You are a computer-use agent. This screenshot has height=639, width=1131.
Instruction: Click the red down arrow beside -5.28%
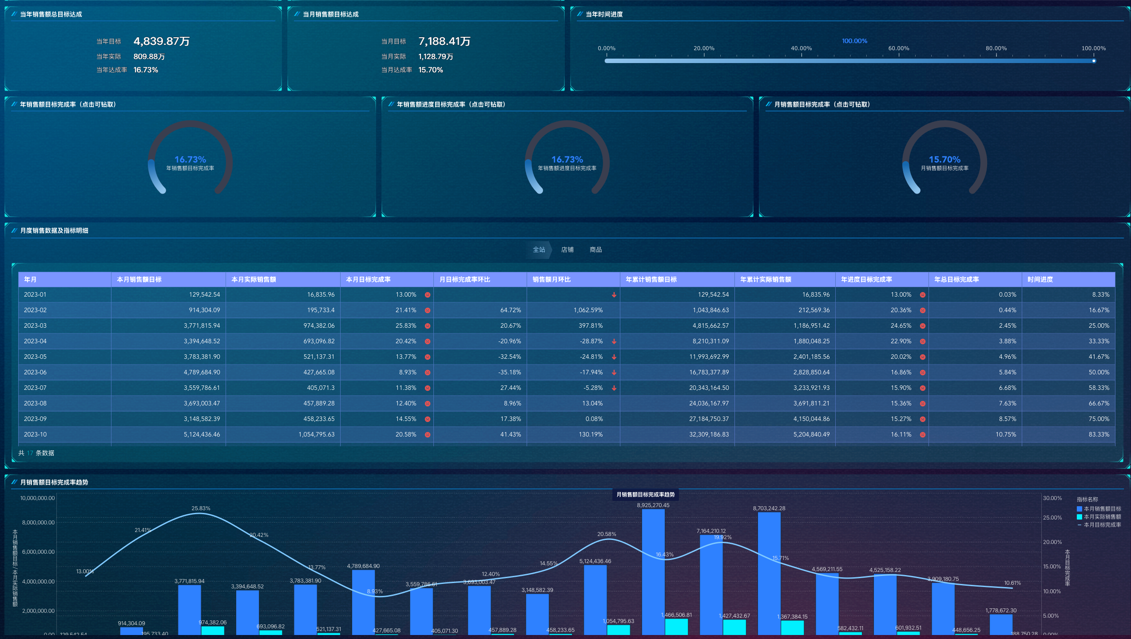tap(614, 388)
